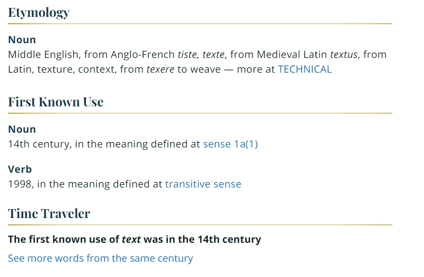
Task: Click 'Anglo-French' in the etymology text
Action: 142,55
